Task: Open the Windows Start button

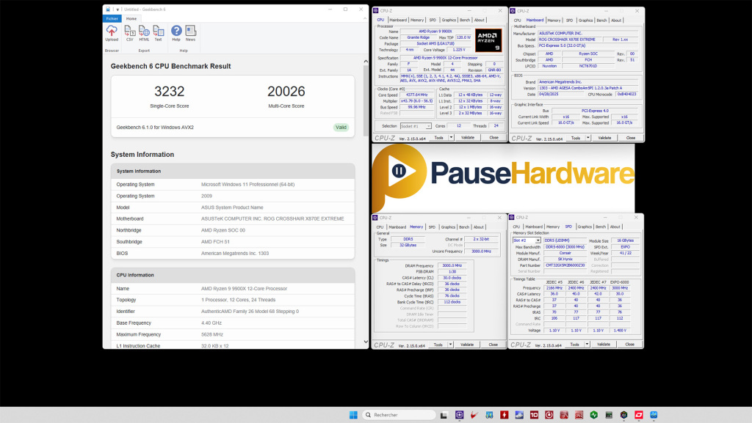Action: 353,415
